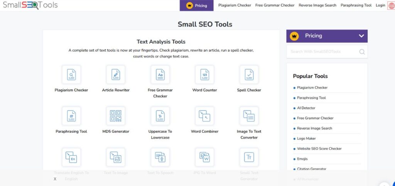
Task: Open the Uppercase To Lowercase icon
Action: pos(160,116)
